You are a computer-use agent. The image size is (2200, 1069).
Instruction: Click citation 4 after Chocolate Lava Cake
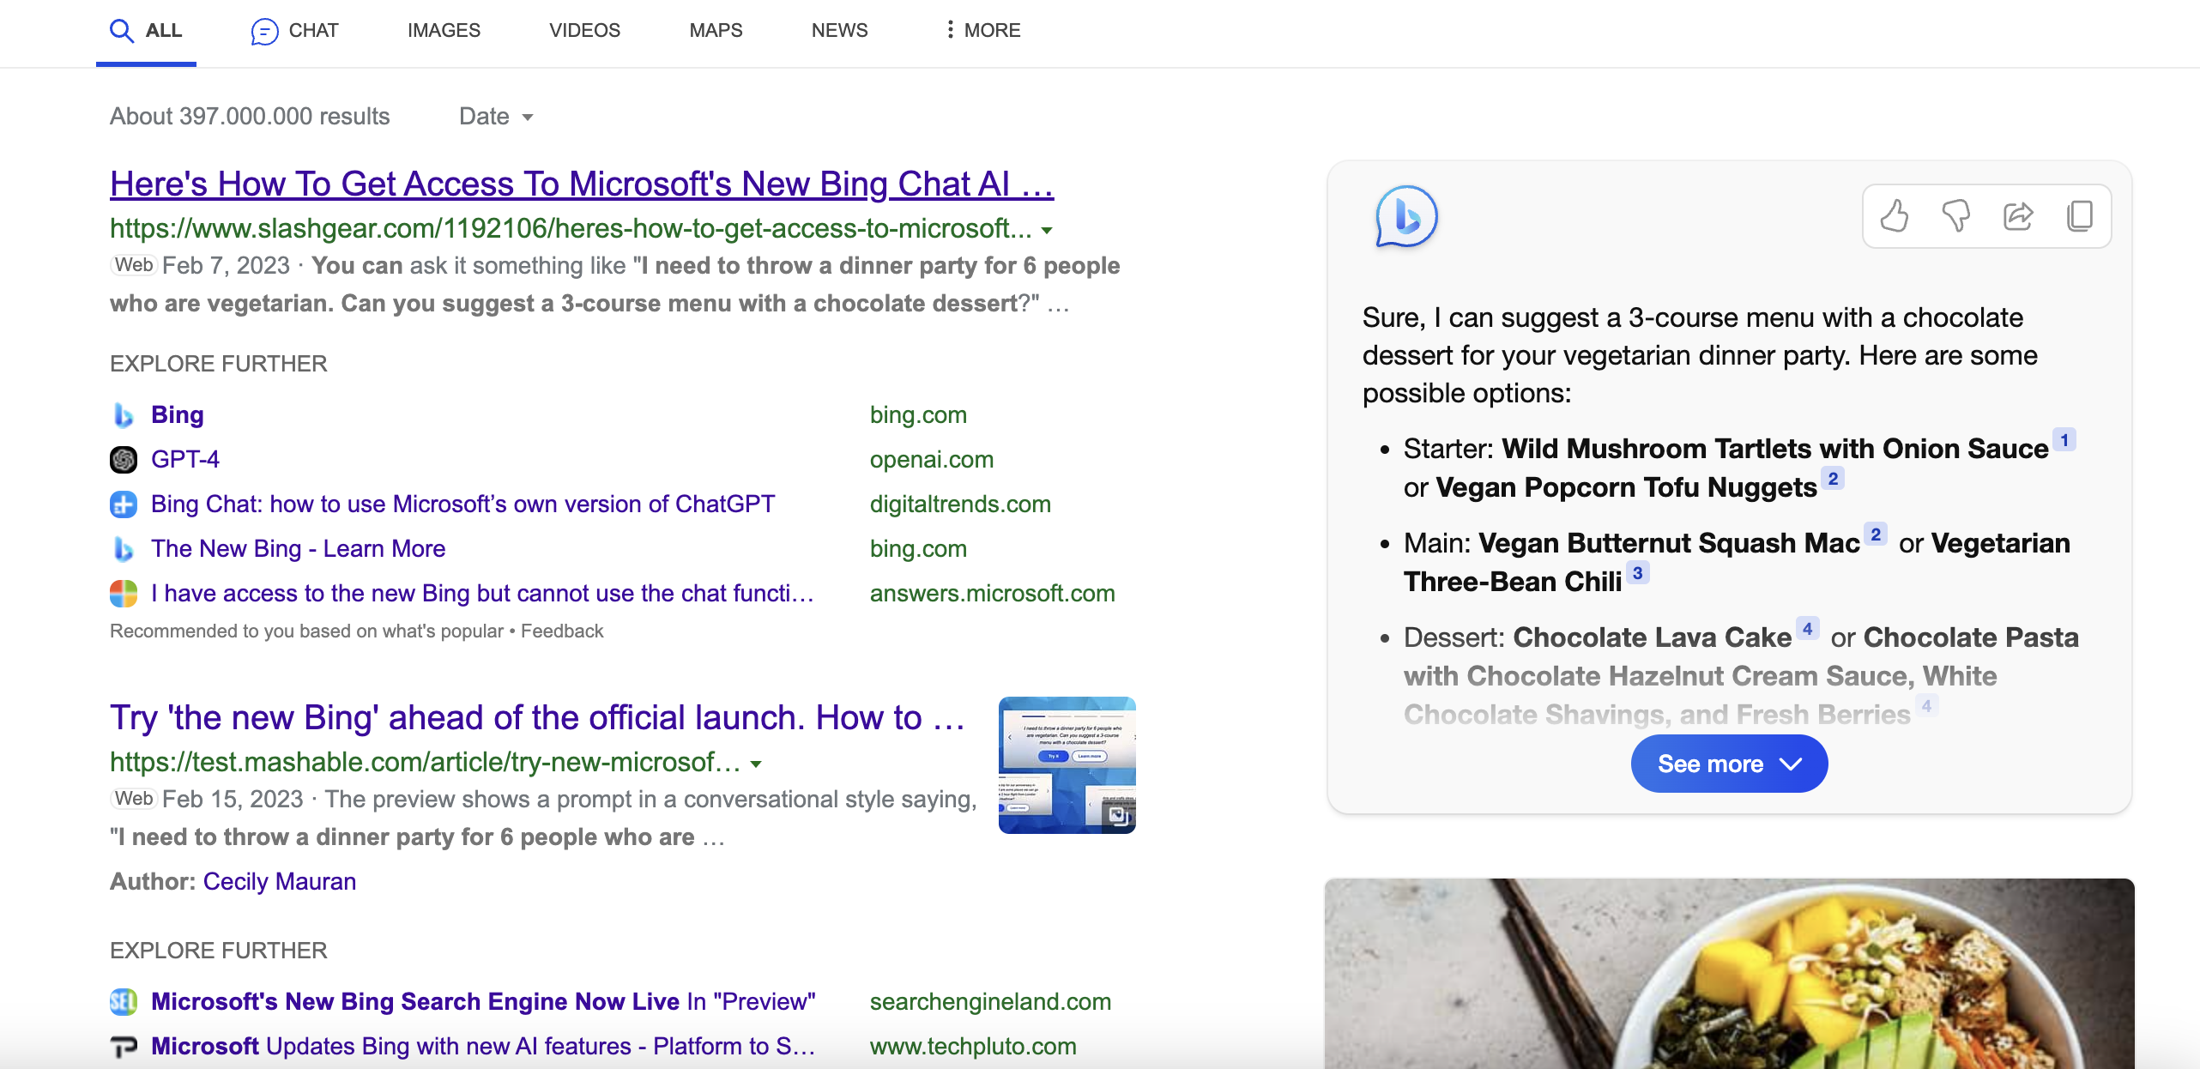pos(1807,629)
